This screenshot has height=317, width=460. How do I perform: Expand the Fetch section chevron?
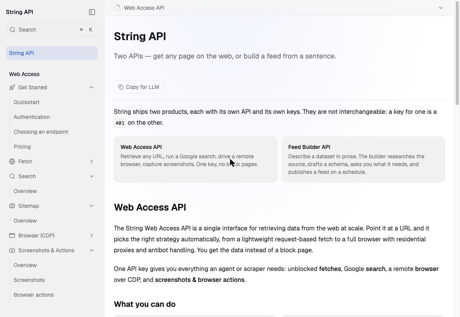(x=92, y=161)
